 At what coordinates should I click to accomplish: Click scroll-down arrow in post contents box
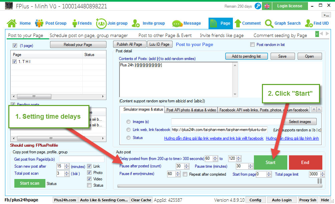click(235, 94)
